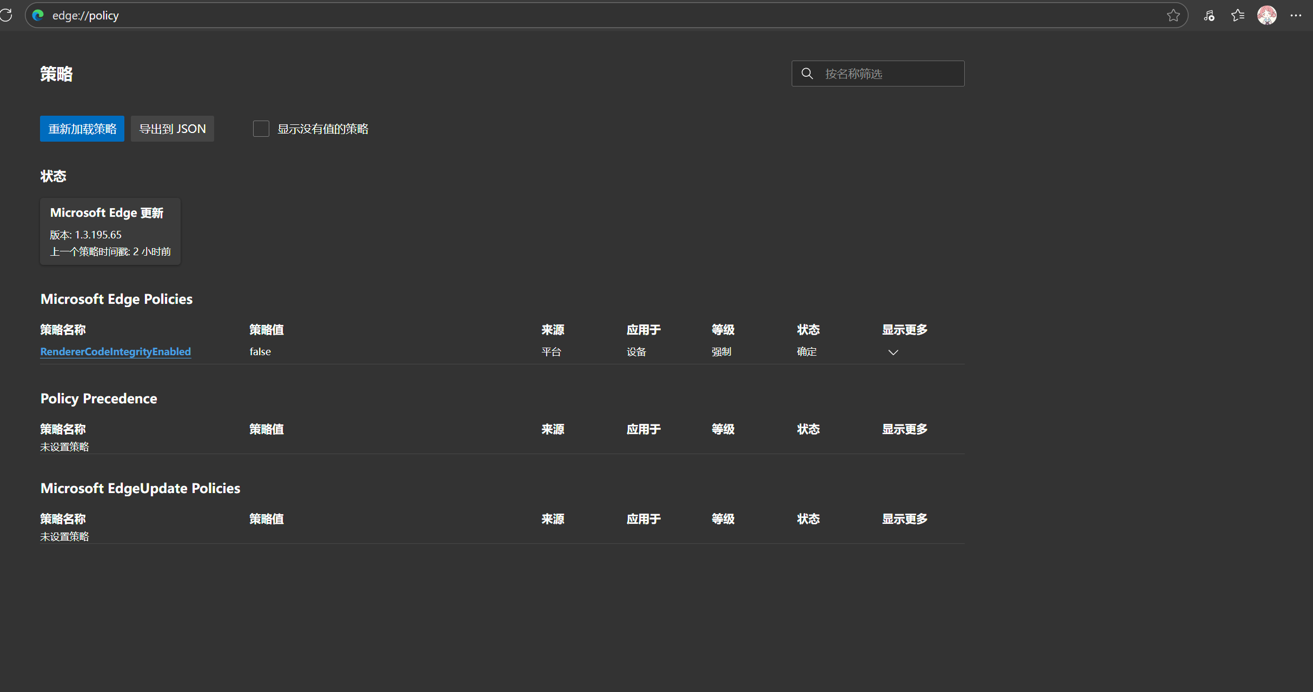This screenshot has width=1313, height=692.
Task: Open the favorites list icon
Action: (1238, 15)
